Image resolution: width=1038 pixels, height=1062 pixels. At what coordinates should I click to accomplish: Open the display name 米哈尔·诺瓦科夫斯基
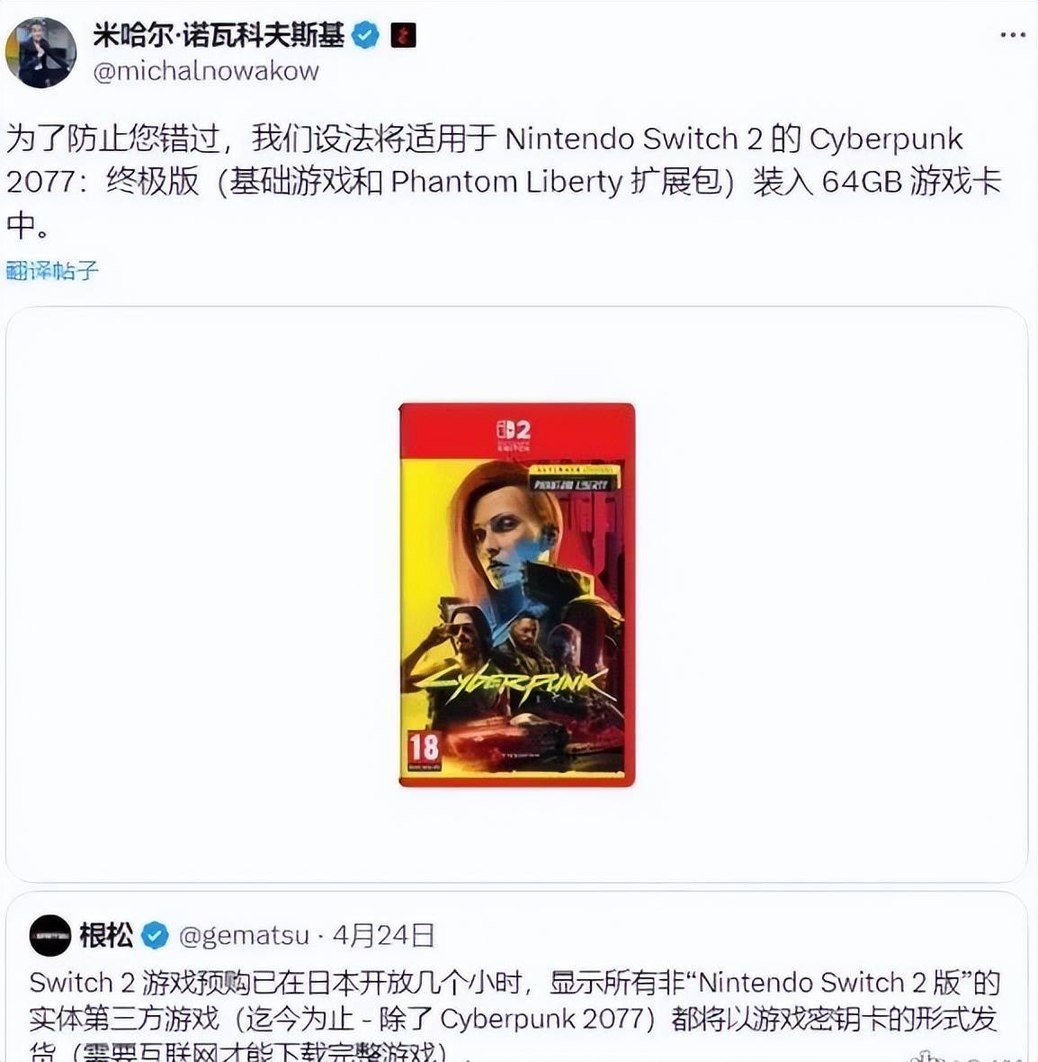point(219,34)
